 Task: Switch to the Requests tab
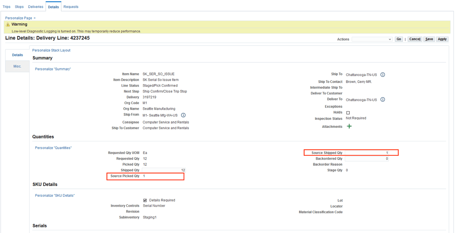click(71, 6)
